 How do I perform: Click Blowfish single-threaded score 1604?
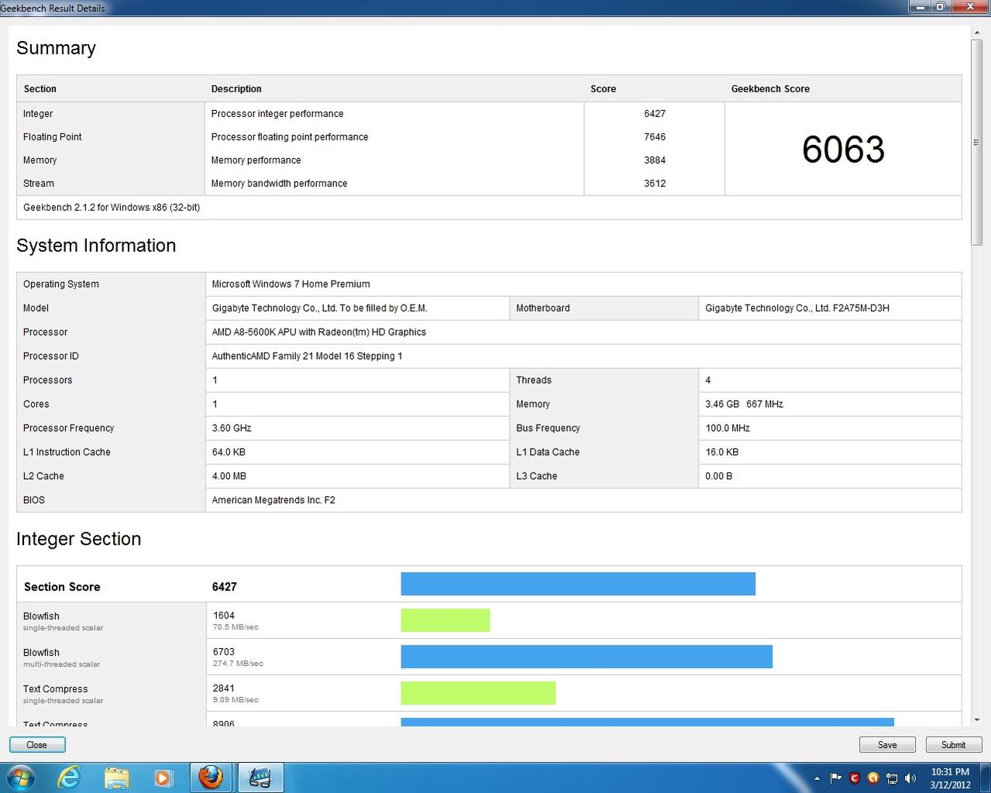223,616
